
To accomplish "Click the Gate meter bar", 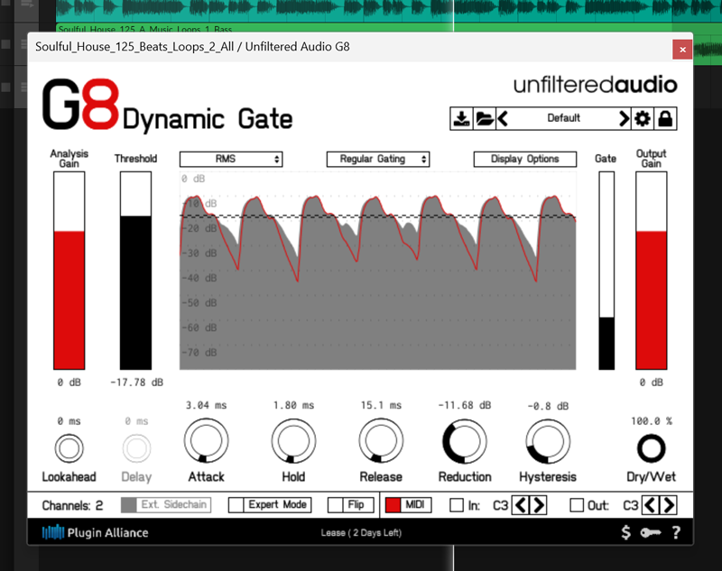I will coord(606,271).
